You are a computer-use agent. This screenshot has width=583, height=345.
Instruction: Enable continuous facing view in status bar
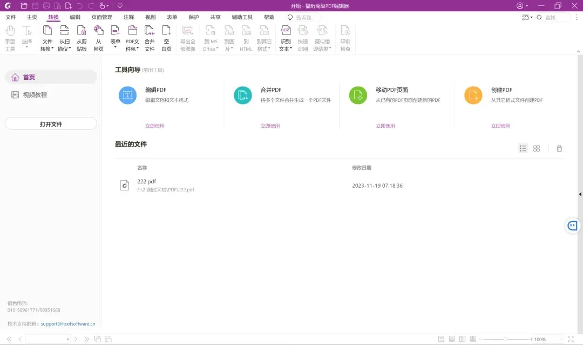pos(473,339)
